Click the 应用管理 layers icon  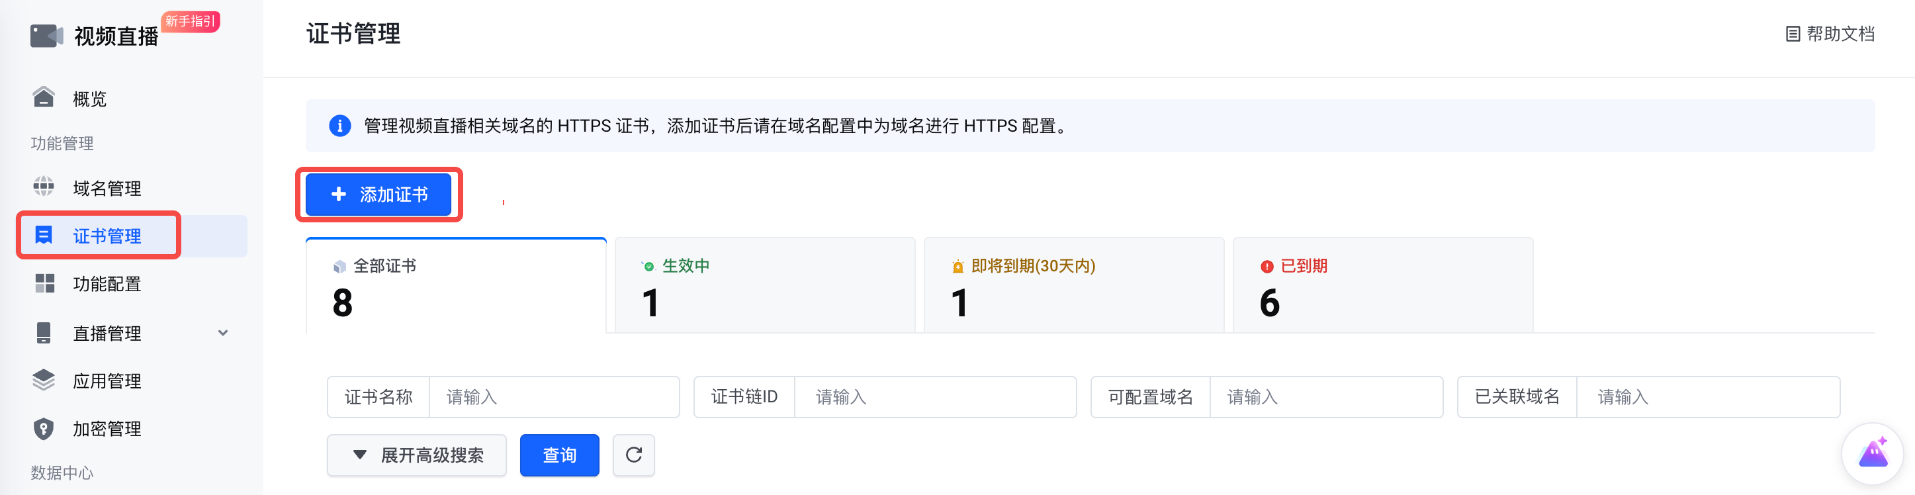tap(44, 381)
